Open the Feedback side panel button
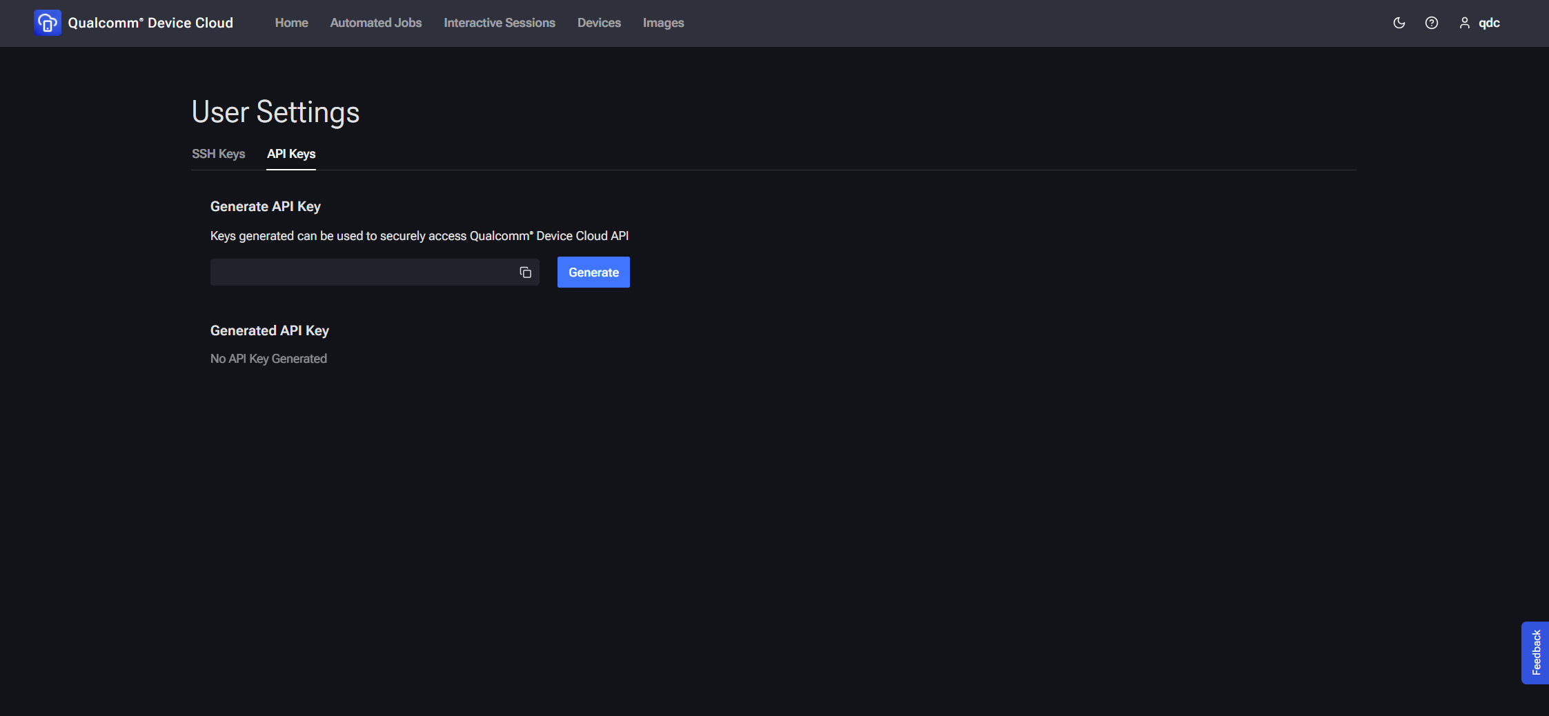Image resolution: width=1549 pixels, height=716 pixels. point(1535,653)
